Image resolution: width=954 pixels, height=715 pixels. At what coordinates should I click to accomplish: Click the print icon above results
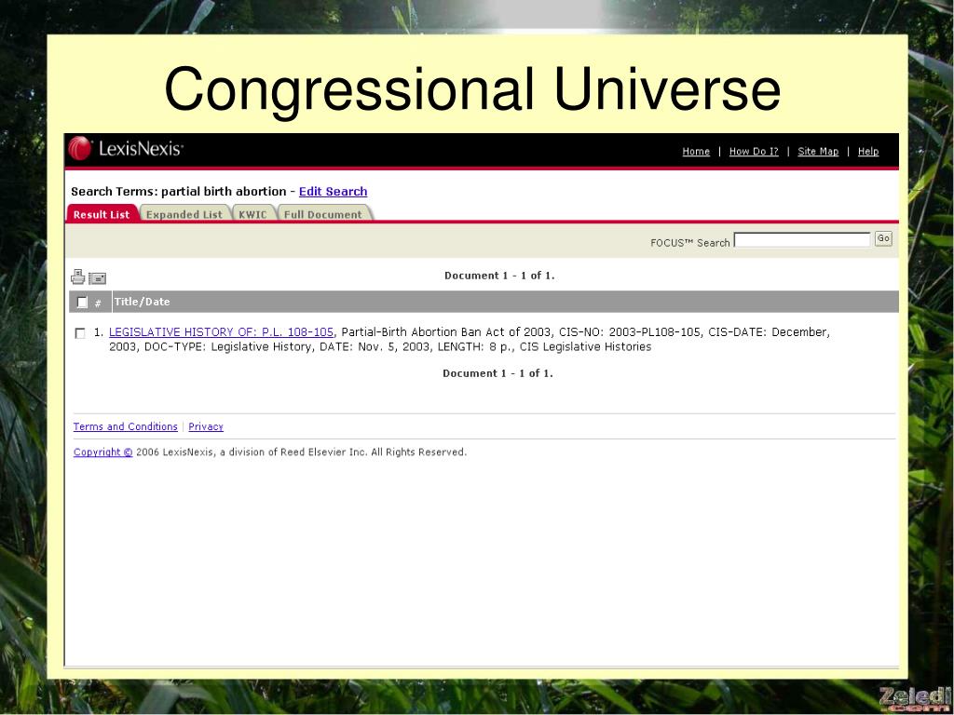tap(78, 277)
